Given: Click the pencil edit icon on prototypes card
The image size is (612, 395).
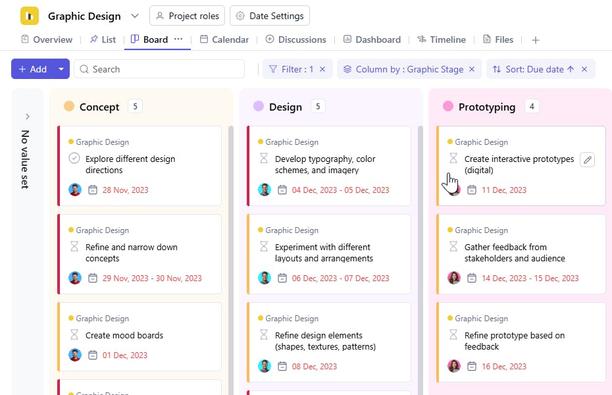Looking at the screenshot, I should tap(587, 159).
